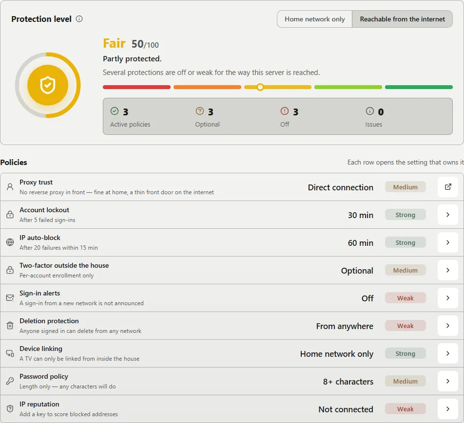The image size is (464, 423).
Task: Click 'Add a key to score blocked addresses'
Action: (x=69, y=414)
